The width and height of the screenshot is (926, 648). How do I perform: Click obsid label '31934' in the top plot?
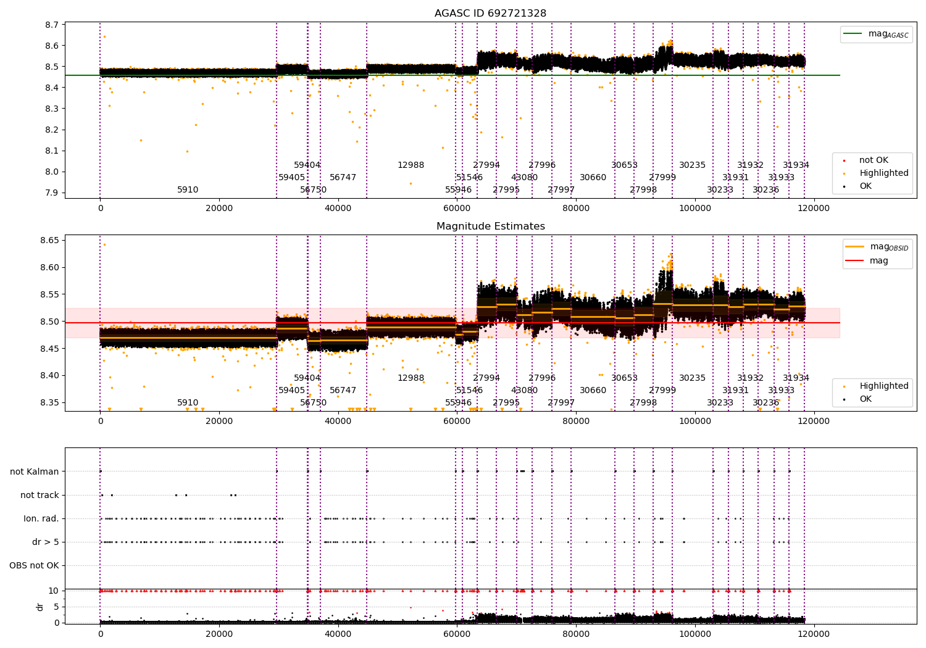[796, 165]
